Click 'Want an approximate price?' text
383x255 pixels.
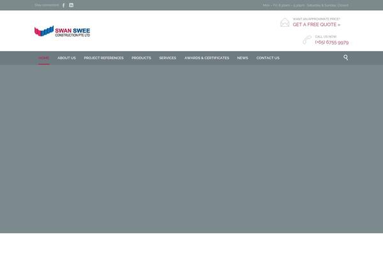317,19
